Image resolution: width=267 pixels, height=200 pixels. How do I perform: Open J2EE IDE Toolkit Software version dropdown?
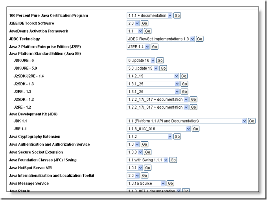pyautogui.click(x=133, y=23)
